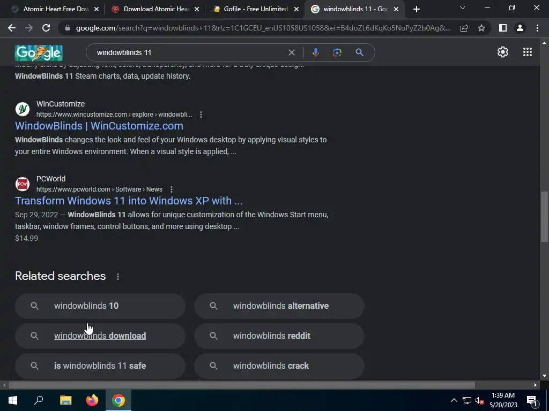The image size is (549, 411).
Task: Click the horizontal scrollbar thumb
Action: 242,385
